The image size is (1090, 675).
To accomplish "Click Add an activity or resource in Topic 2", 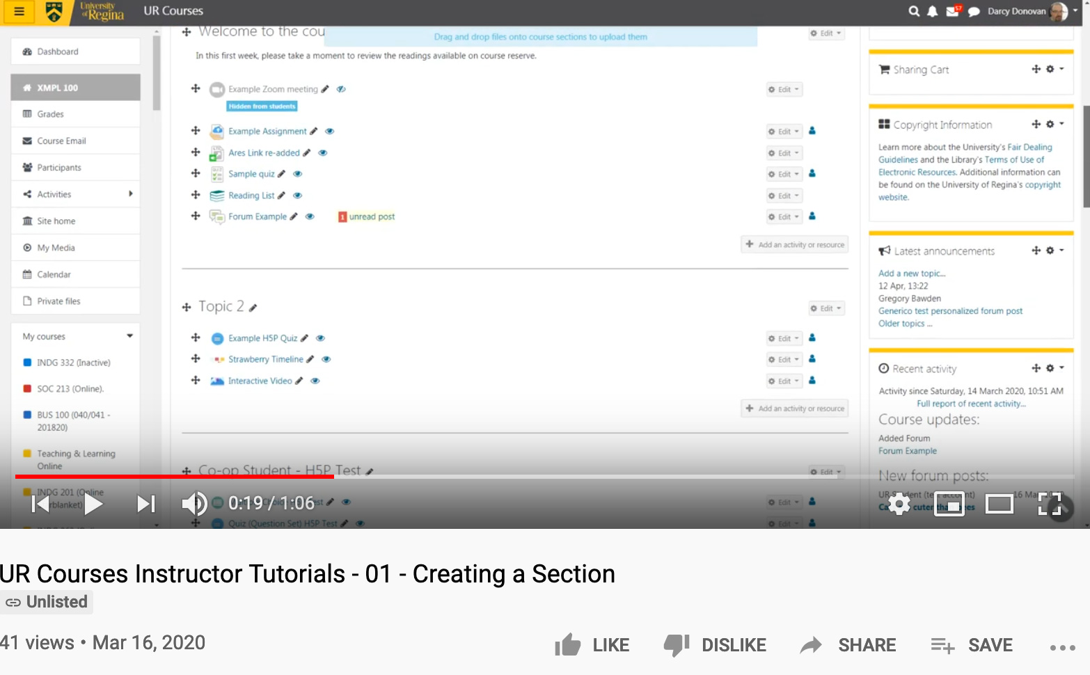I will coord(795,408).
